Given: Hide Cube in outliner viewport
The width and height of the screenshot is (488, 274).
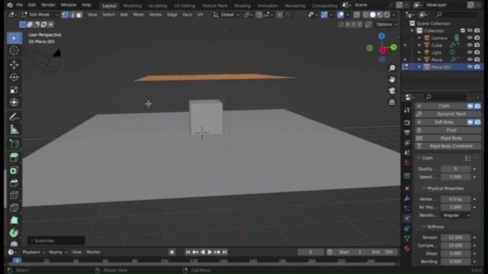Looking at the screenshot, I should 470,45.
